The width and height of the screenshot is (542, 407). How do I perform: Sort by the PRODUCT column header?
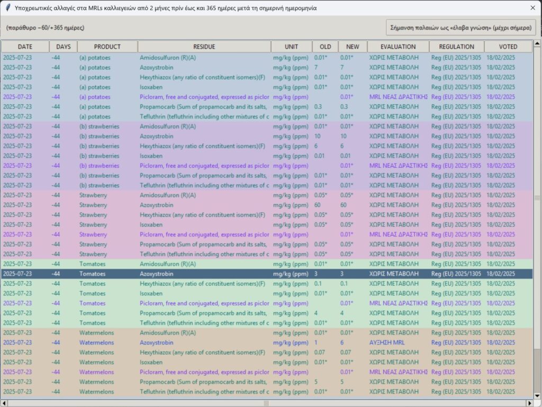point(107,47)
